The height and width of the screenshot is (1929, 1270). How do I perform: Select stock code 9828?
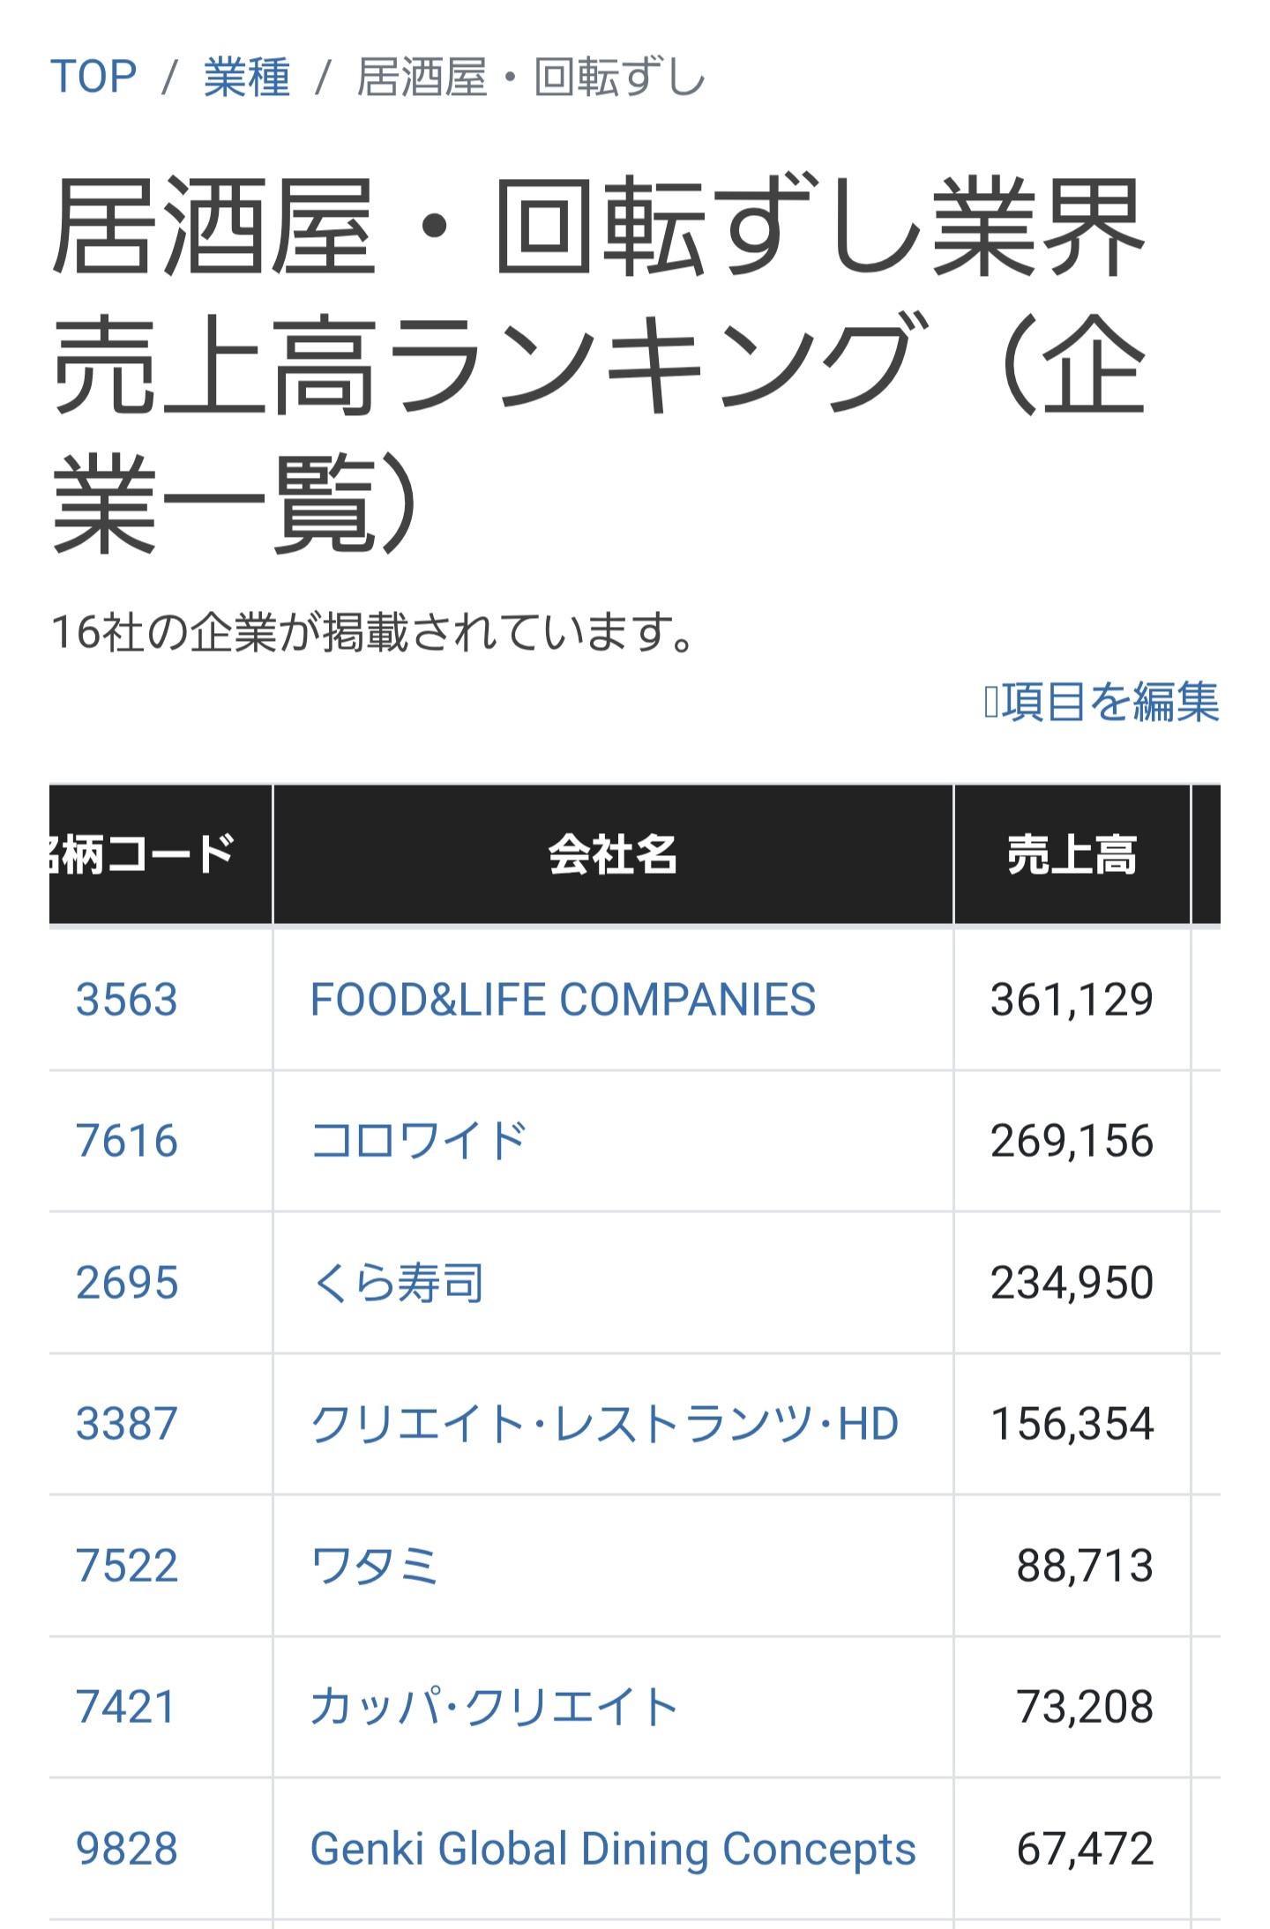[127, 1849]
